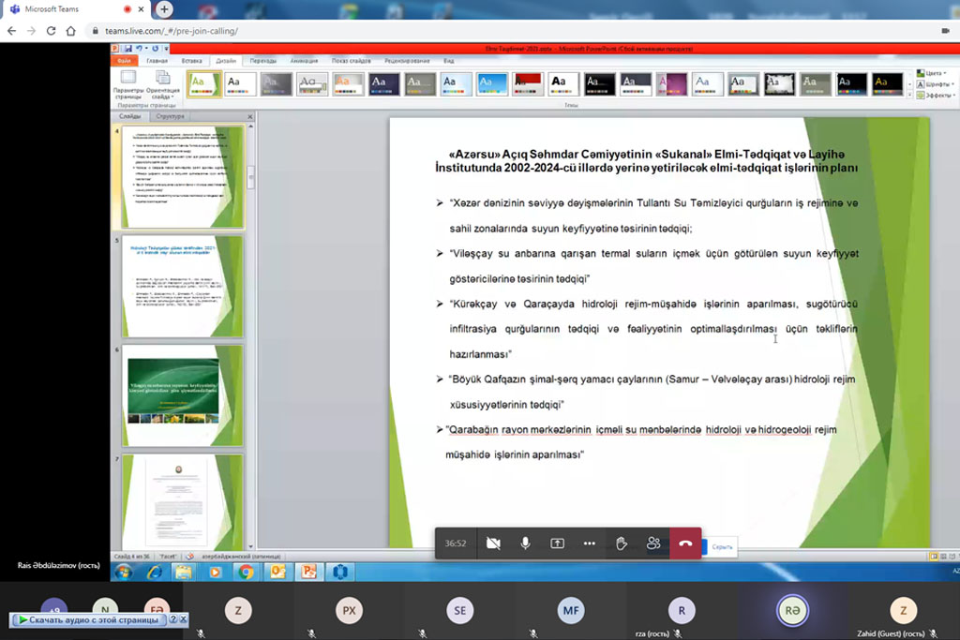Screen dimensions: 960x640
Task: Open PowerPoint taskbar icon
Action: click(308, 573)
